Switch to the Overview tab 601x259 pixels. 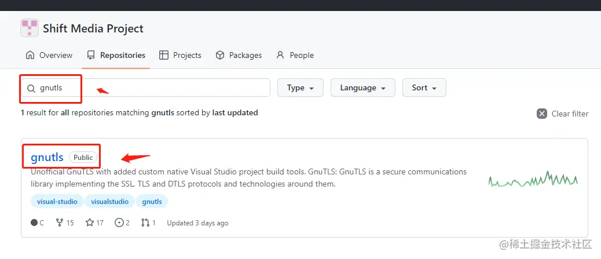point(49,55)
